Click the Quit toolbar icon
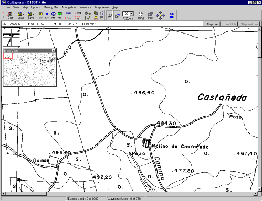This screenshot has width=262, height=201. (x=10, y=15)
